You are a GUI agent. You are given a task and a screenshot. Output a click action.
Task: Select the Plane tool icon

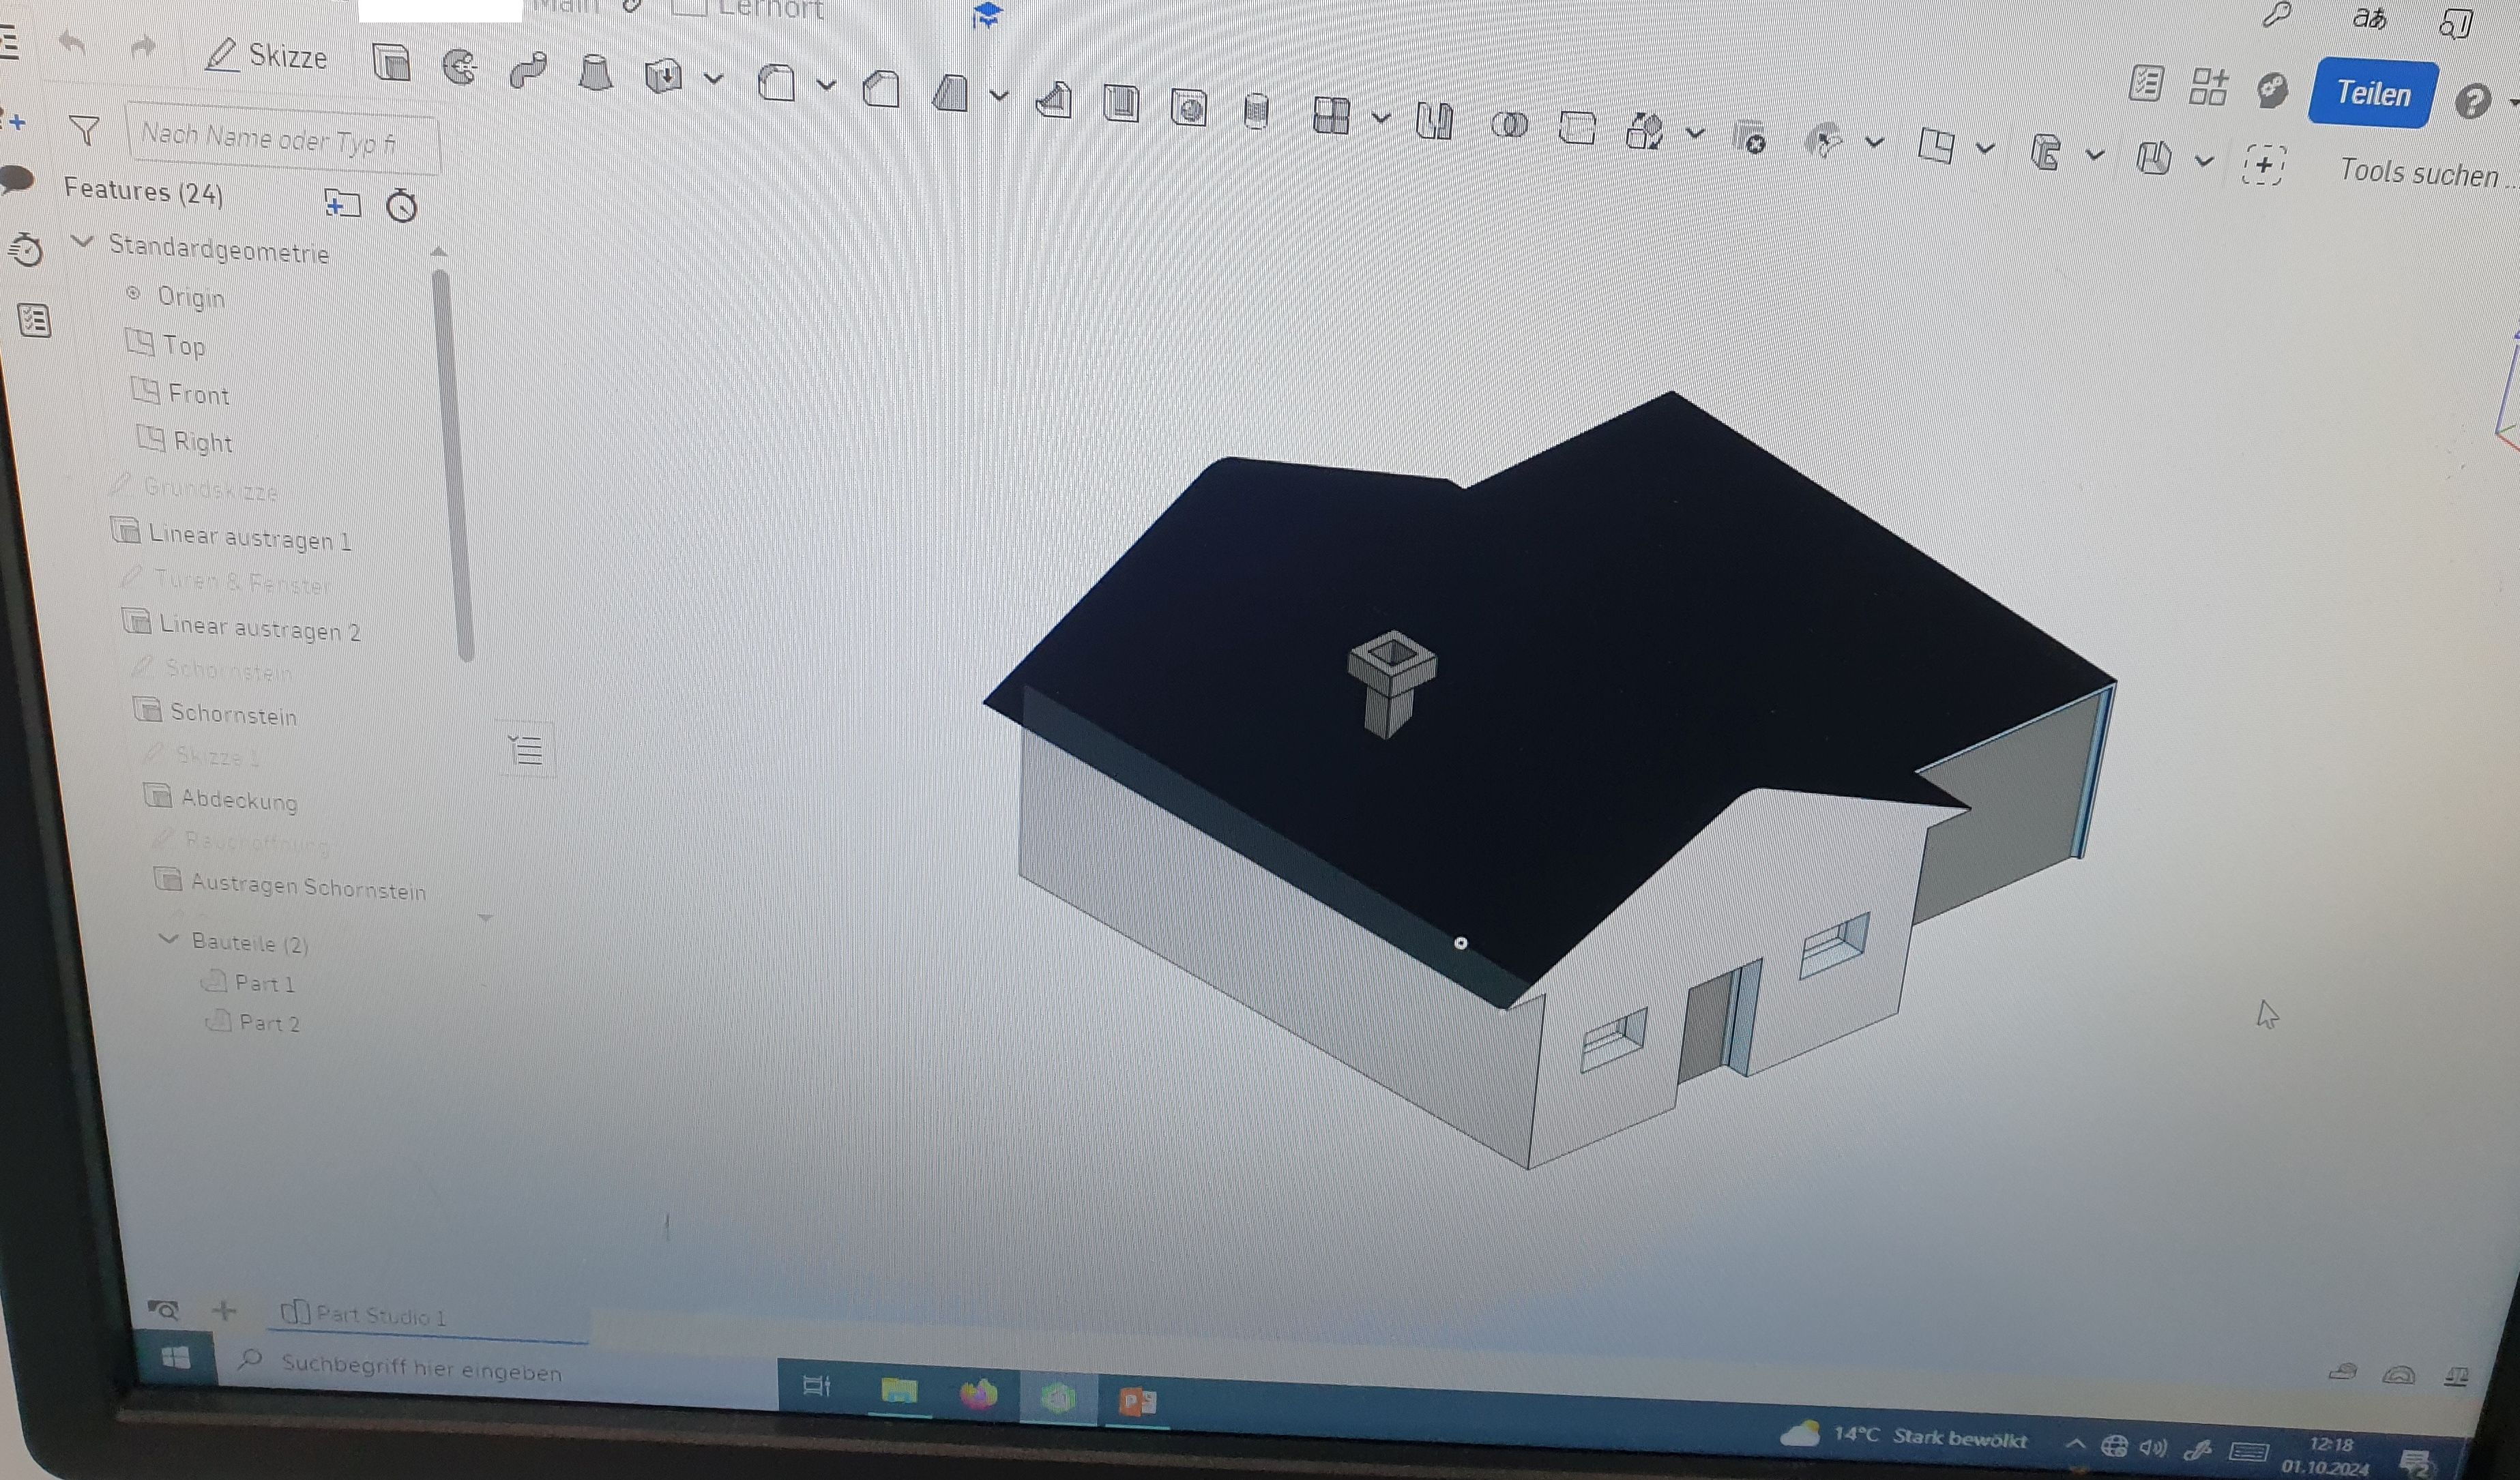click(x=1936, y=146)
